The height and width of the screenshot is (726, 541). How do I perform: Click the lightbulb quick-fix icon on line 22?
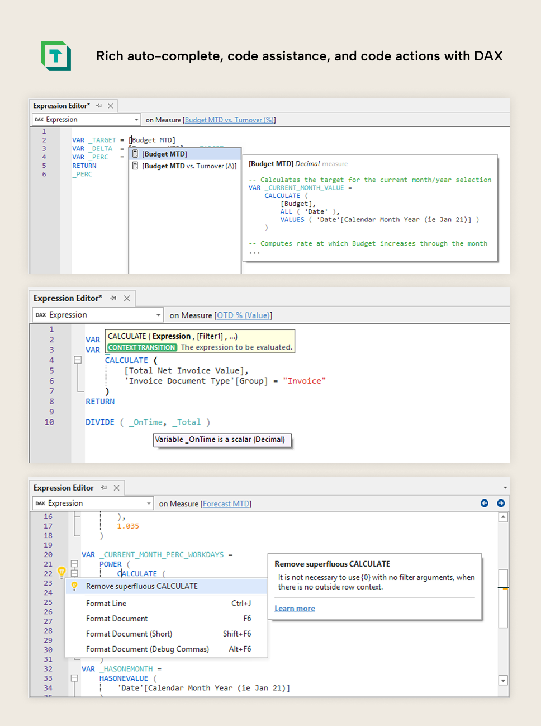tap(62, 572)
